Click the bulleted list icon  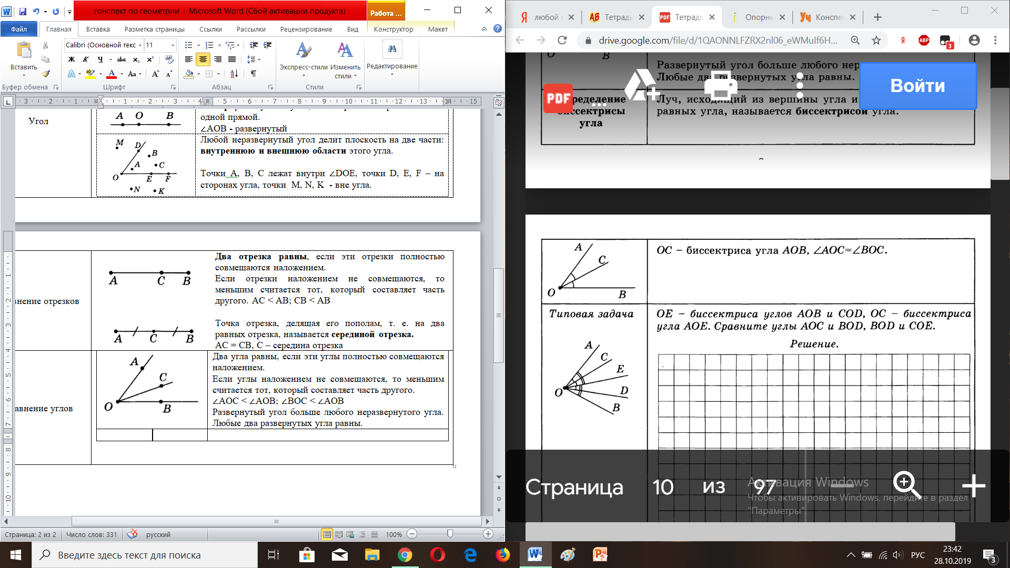click(x=188, y=45)
